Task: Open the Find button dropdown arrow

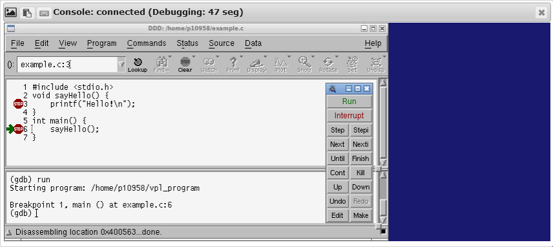Action: coord(170,56)
